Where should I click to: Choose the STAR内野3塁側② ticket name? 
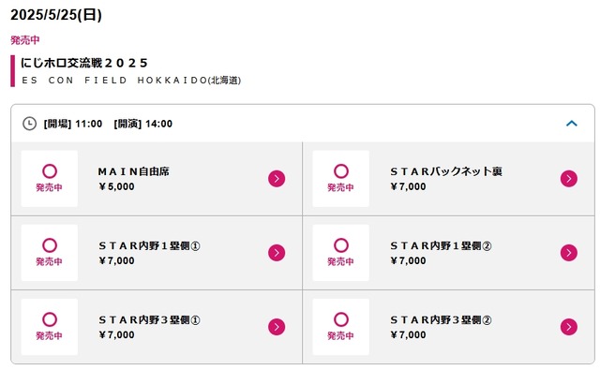pos(441,320)
